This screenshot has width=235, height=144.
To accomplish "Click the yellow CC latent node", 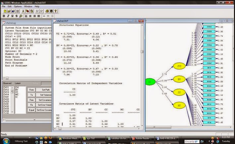I will point(179,92).
